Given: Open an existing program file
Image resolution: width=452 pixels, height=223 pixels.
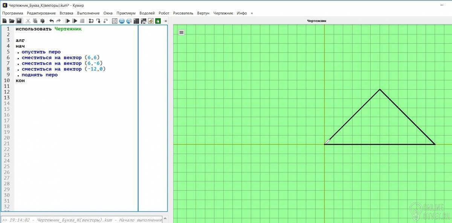Looking at the screenshot, I should (12, 21).
